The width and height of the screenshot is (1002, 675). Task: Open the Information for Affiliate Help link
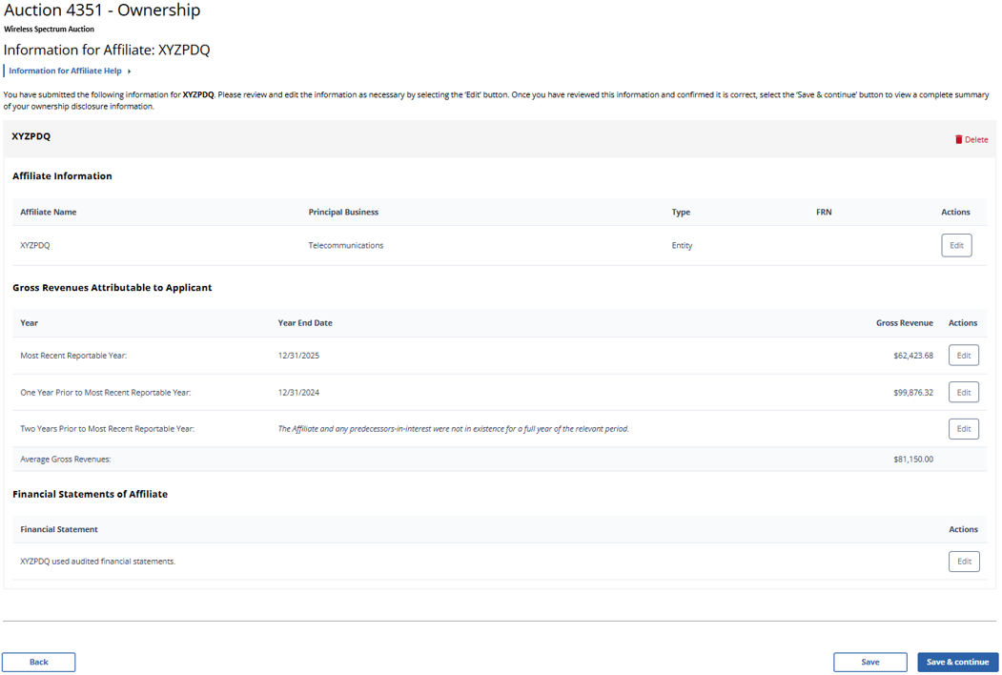[x=65, y=71]
